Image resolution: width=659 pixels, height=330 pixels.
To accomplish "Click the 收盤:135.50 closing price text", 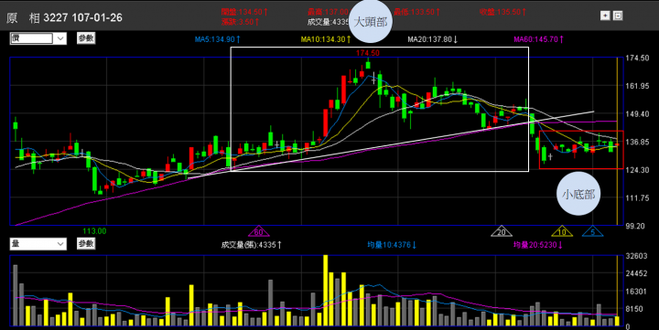I will tap(502, 12).
